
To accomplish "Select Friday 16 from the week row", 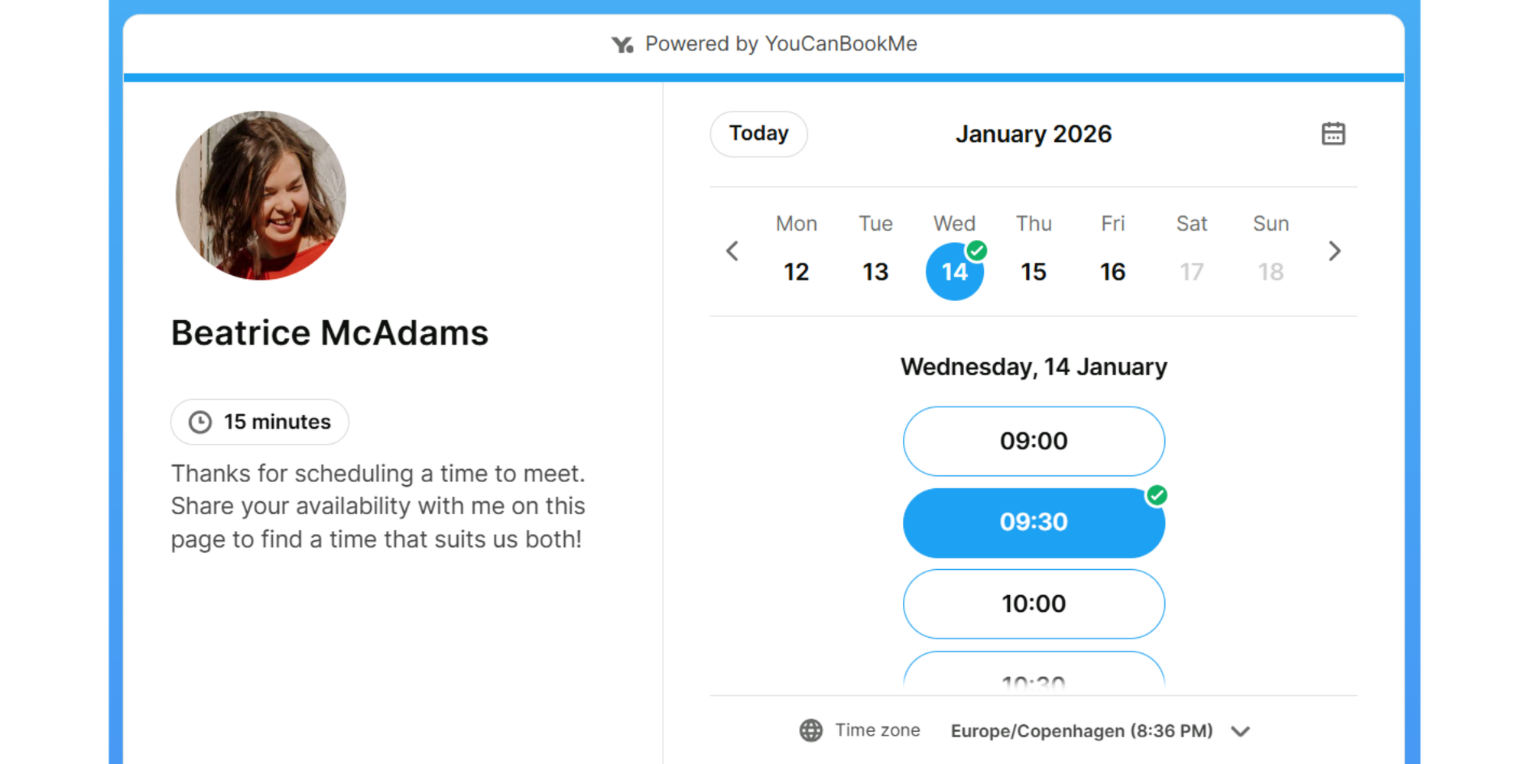I will (x=1112, y=271).
